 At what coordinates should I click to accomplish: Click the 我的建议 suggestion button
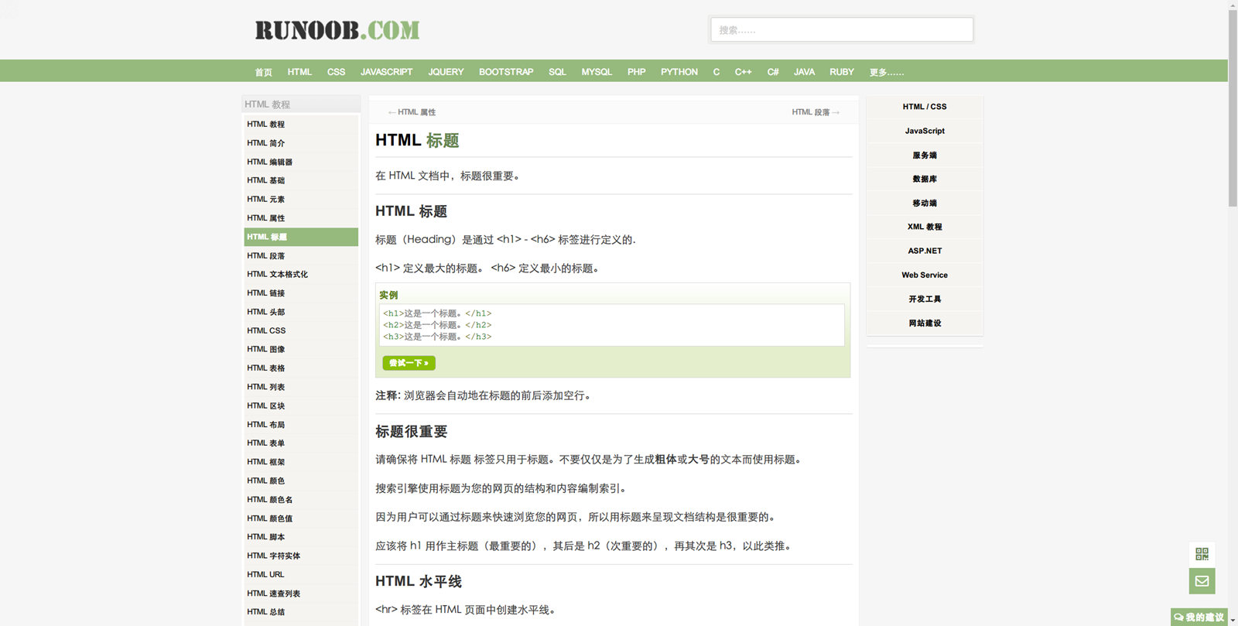(1199, 617)
